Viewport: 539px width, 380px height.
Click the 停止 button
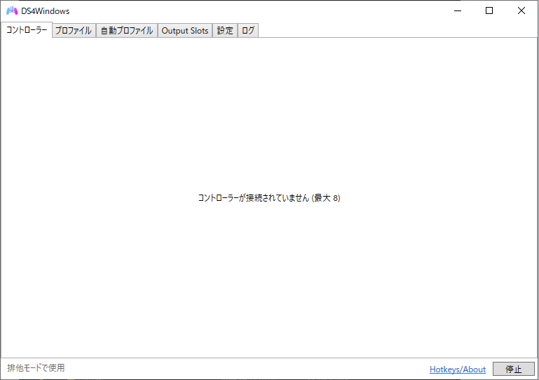[x=514, y=369]
